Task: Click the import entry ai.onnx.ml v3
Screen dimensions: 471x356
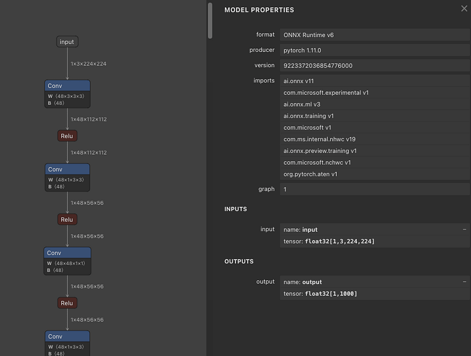Action: pos(374,104)
